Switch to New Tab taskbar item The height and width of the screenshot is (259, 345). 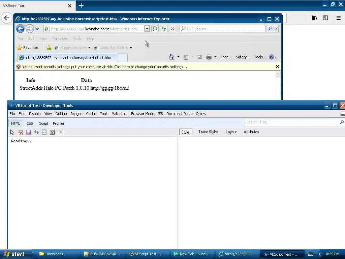coord(192,254)
